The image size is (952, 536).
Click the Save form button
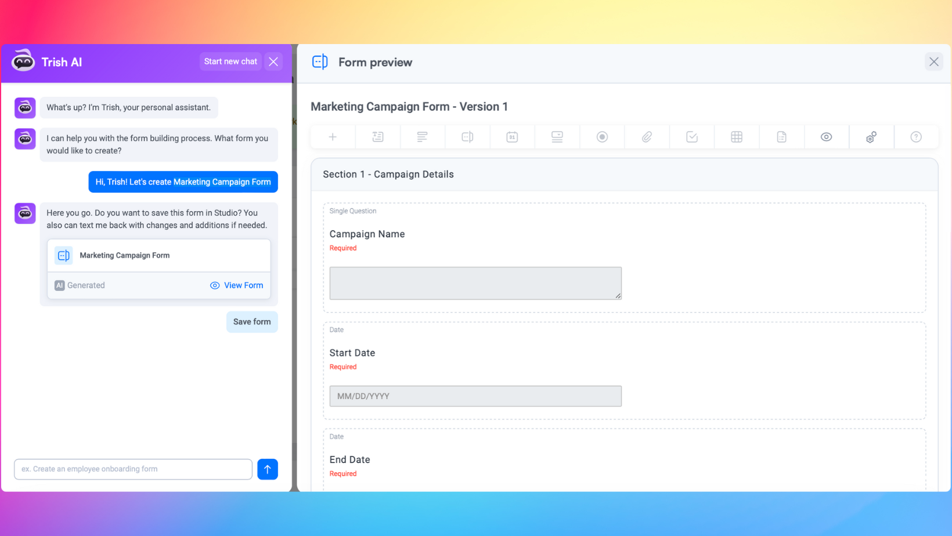[x=251, y=321]
